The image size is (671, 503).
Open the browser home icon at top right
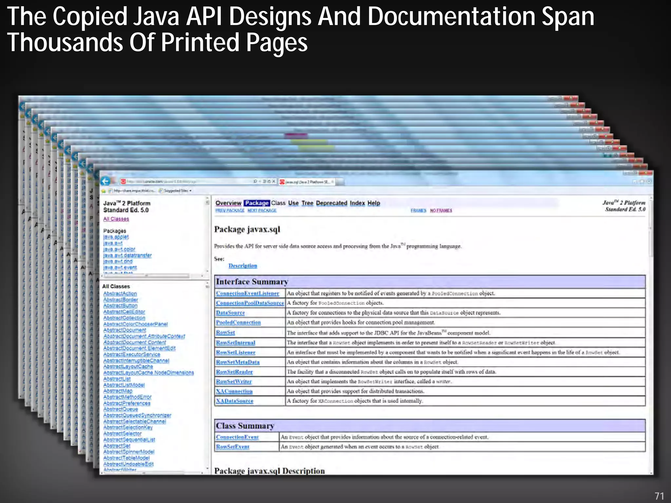pyautogui.click(x=635, y=181)
